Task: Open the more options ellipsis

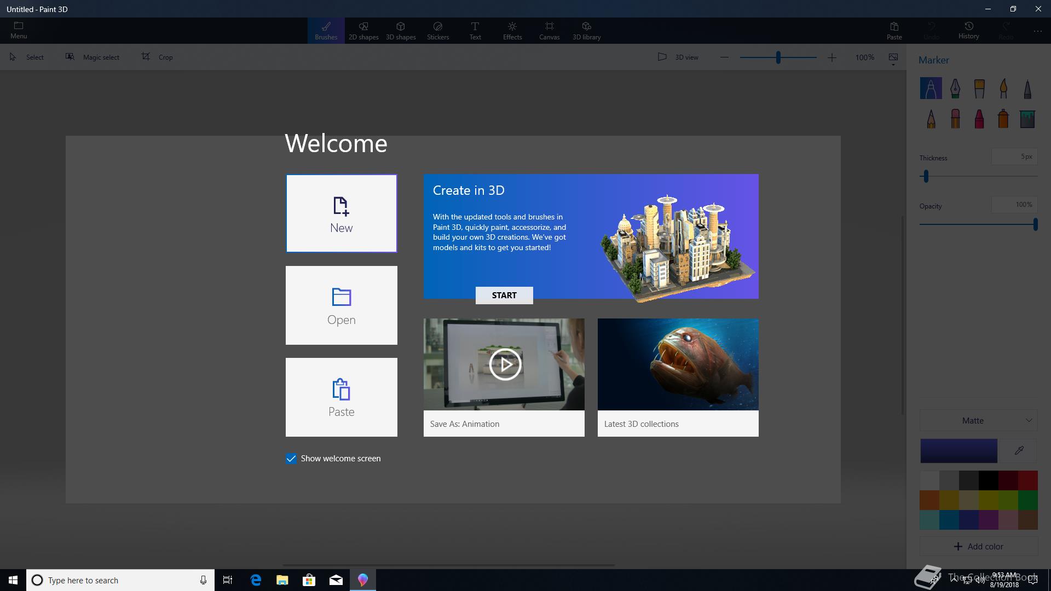Action: pyautogui.click(x=1038, y=31)
